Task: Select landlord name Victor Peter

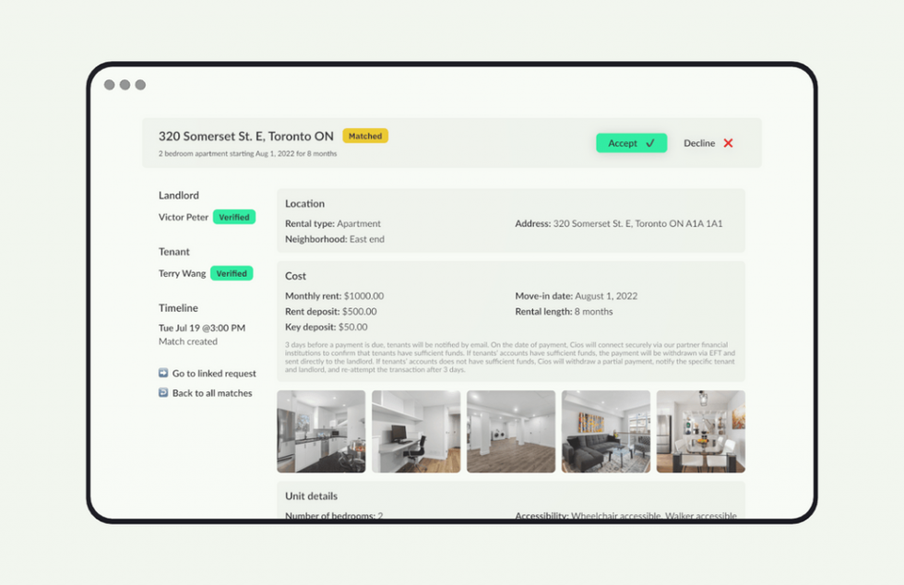Action: click(183, 217)
